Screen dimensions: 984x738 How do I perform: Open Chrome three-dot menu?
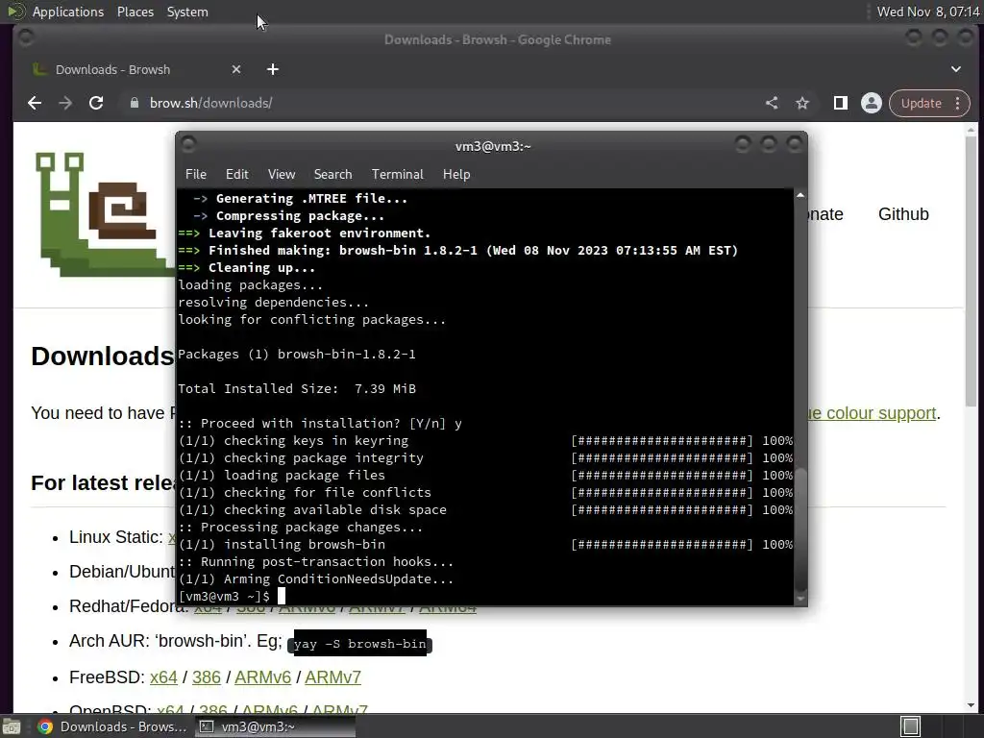[x=958, y=103]
